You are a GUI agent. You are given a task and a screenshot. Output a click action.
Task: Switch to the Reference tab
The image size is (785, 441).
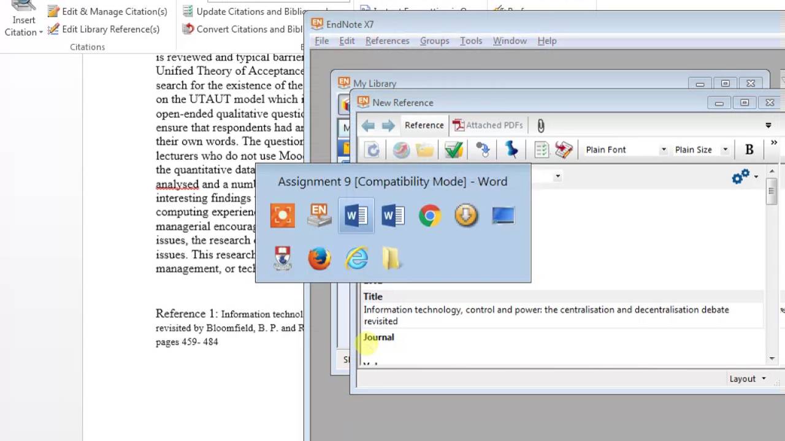424,125
